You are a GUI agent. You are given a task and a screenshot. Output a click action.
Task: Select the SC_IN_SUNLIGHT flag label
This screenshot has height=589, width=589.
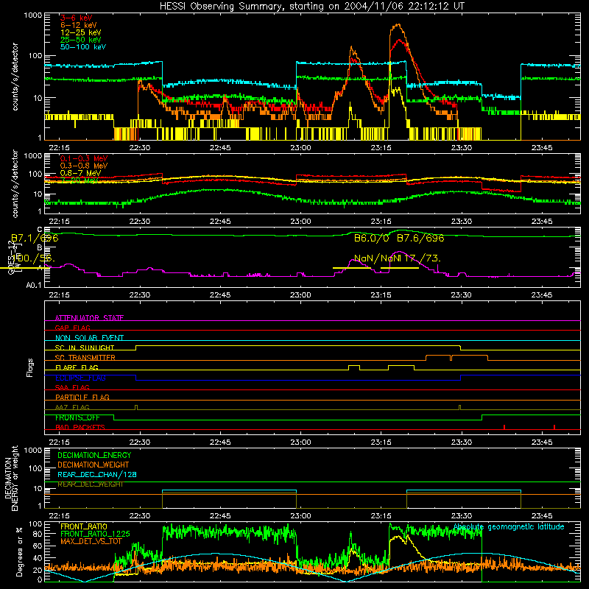pyautogui.click(x=85, y=348)
